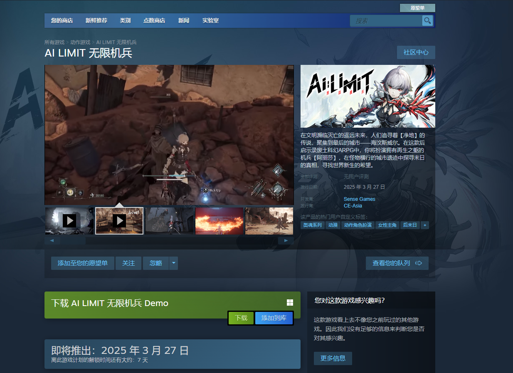Click the blue 添加到库 button
Screen dimensions: 513x373
coord(274,318)
